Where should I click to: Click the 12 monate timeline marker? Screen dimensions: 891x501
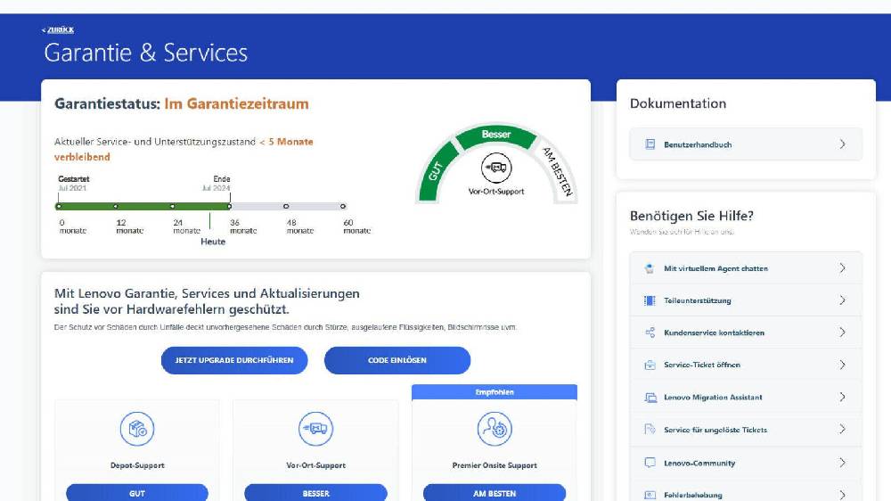click(x=115, y=207)
